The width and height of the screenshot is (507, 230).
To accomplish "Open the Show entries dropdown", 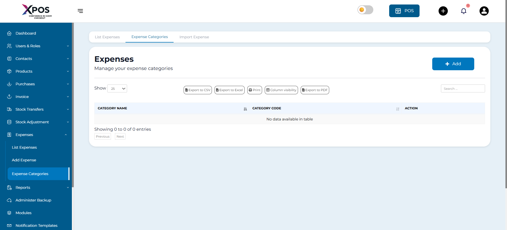I will point(117,88).
